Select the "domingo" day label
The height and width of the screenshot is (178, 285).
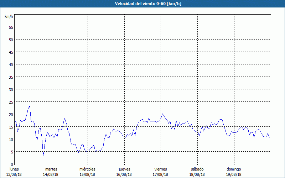pyautogui.click(x=234, y=169)
